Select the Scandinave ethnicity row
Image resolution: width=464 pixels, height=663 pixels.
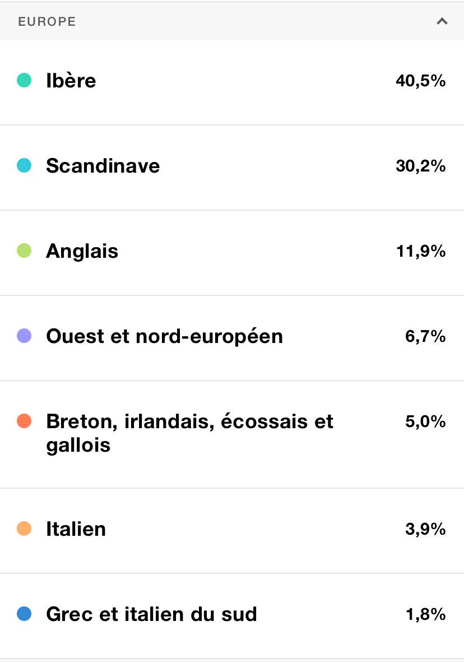pyautogui.click(x=103, y=166)
